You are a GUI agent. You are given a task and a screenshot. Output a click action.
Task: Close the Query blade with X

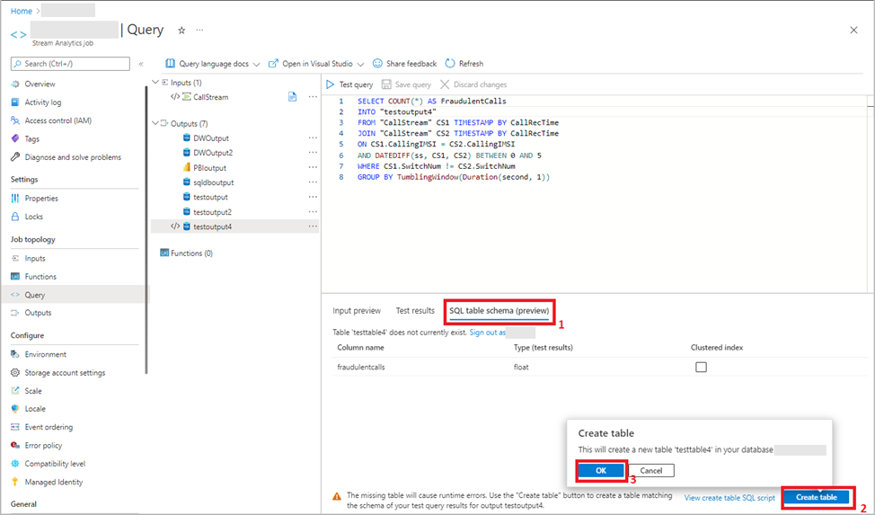853,31
